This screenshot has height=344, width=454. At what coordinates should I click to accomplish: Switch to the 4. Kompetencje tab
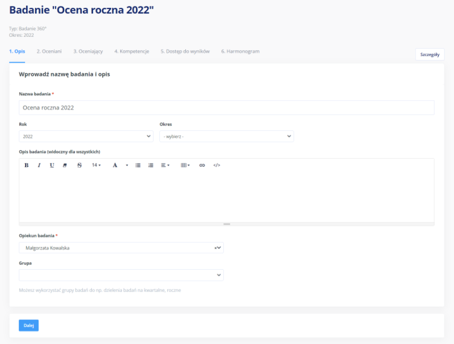(132, 51)
